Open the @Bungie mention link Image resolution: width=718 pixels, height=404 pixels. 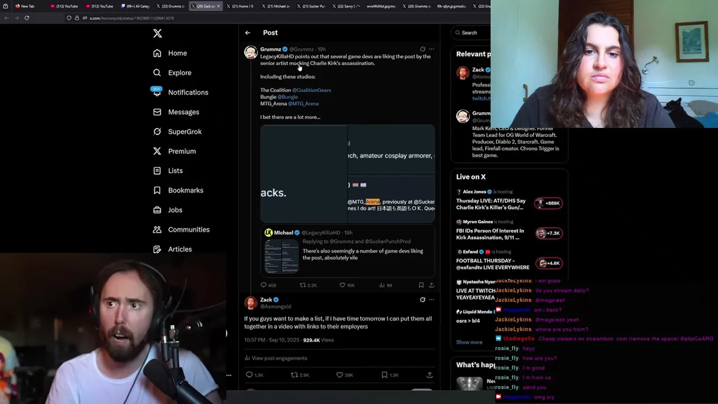[x=287, y=97]
